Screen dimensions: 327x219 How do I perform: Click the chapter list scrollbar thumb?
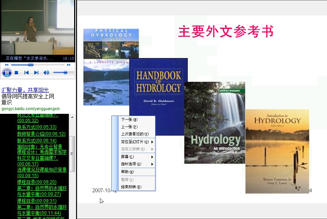[x=72, y=154]
